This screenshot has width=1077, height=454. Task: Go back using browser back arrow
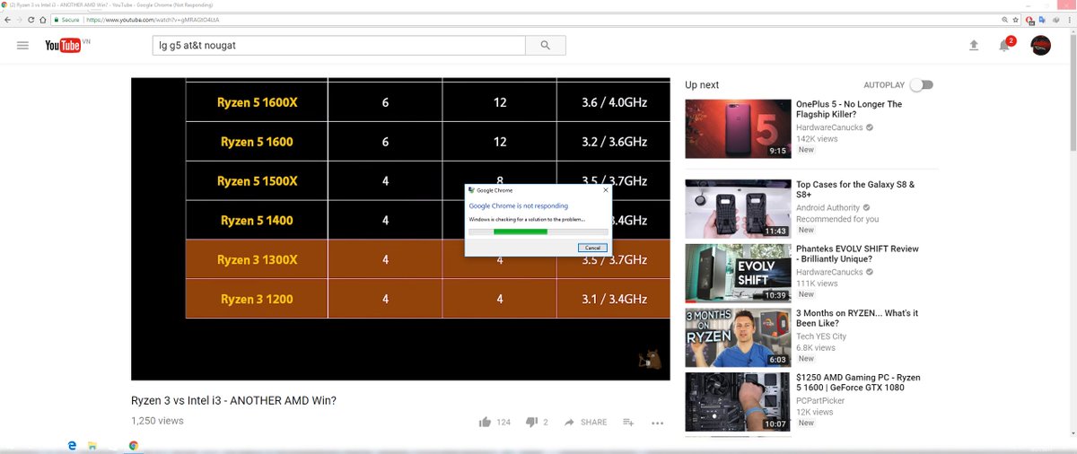[7, 19]
